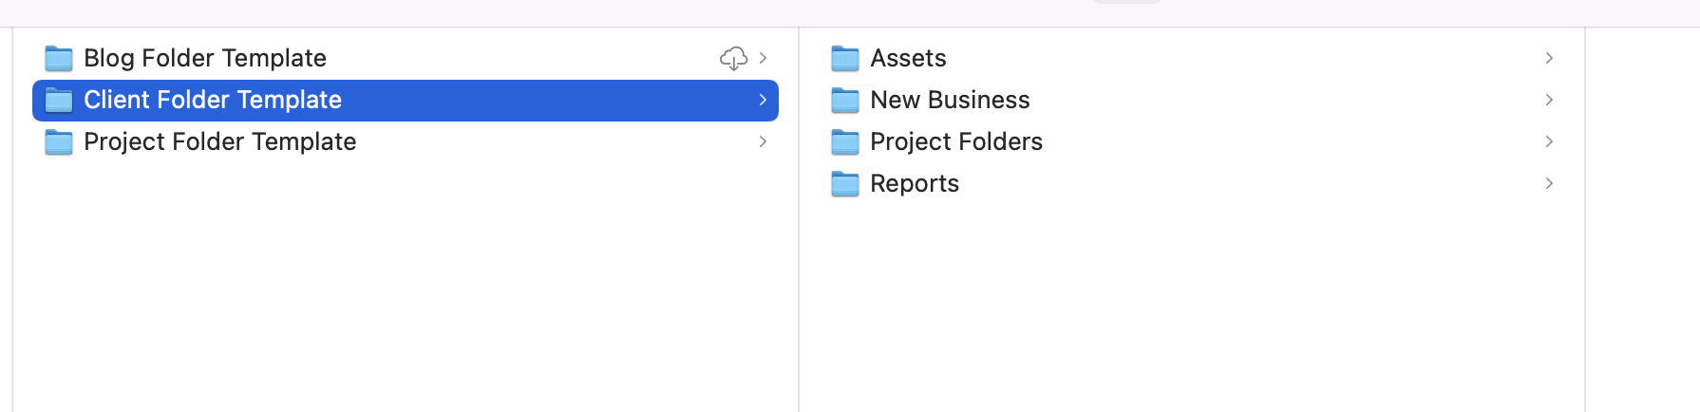This screenshot has width=1700, height=412.
Task: Click the New Business folder icon
Action: tap(844, 101)
